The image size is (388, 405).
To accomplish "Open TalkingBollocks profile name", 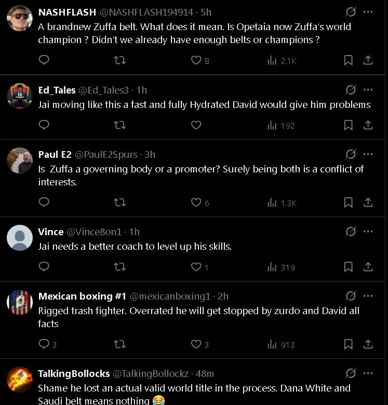I will pyautogui.click(x=74, y=374).
